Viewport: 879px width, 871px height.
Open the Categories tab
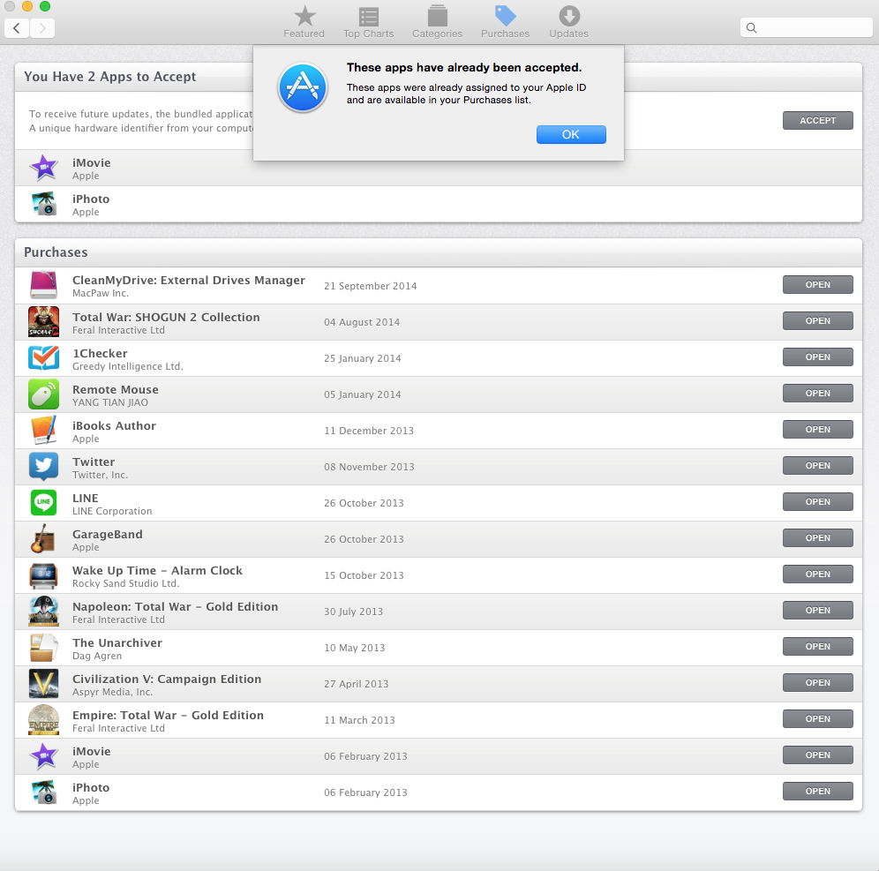(x=437, y=22)
